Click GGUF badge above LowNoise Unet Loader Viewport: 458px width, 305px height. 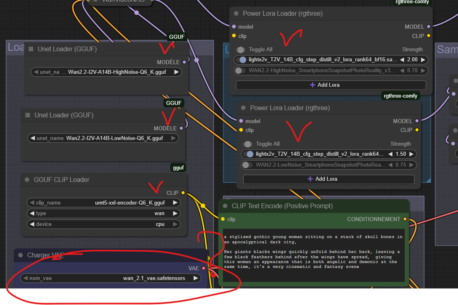174,103
